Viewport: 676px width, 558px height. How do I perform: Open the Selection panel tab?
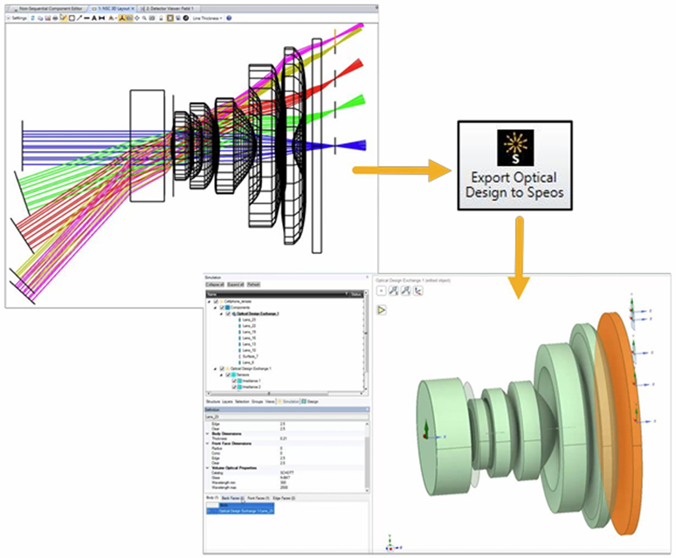[x=242, y=402]
